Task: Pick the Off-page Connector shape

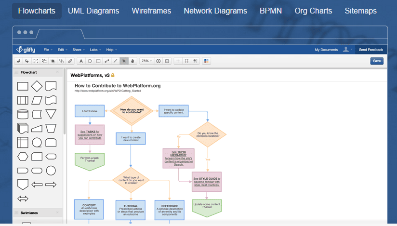Action: 23,185
